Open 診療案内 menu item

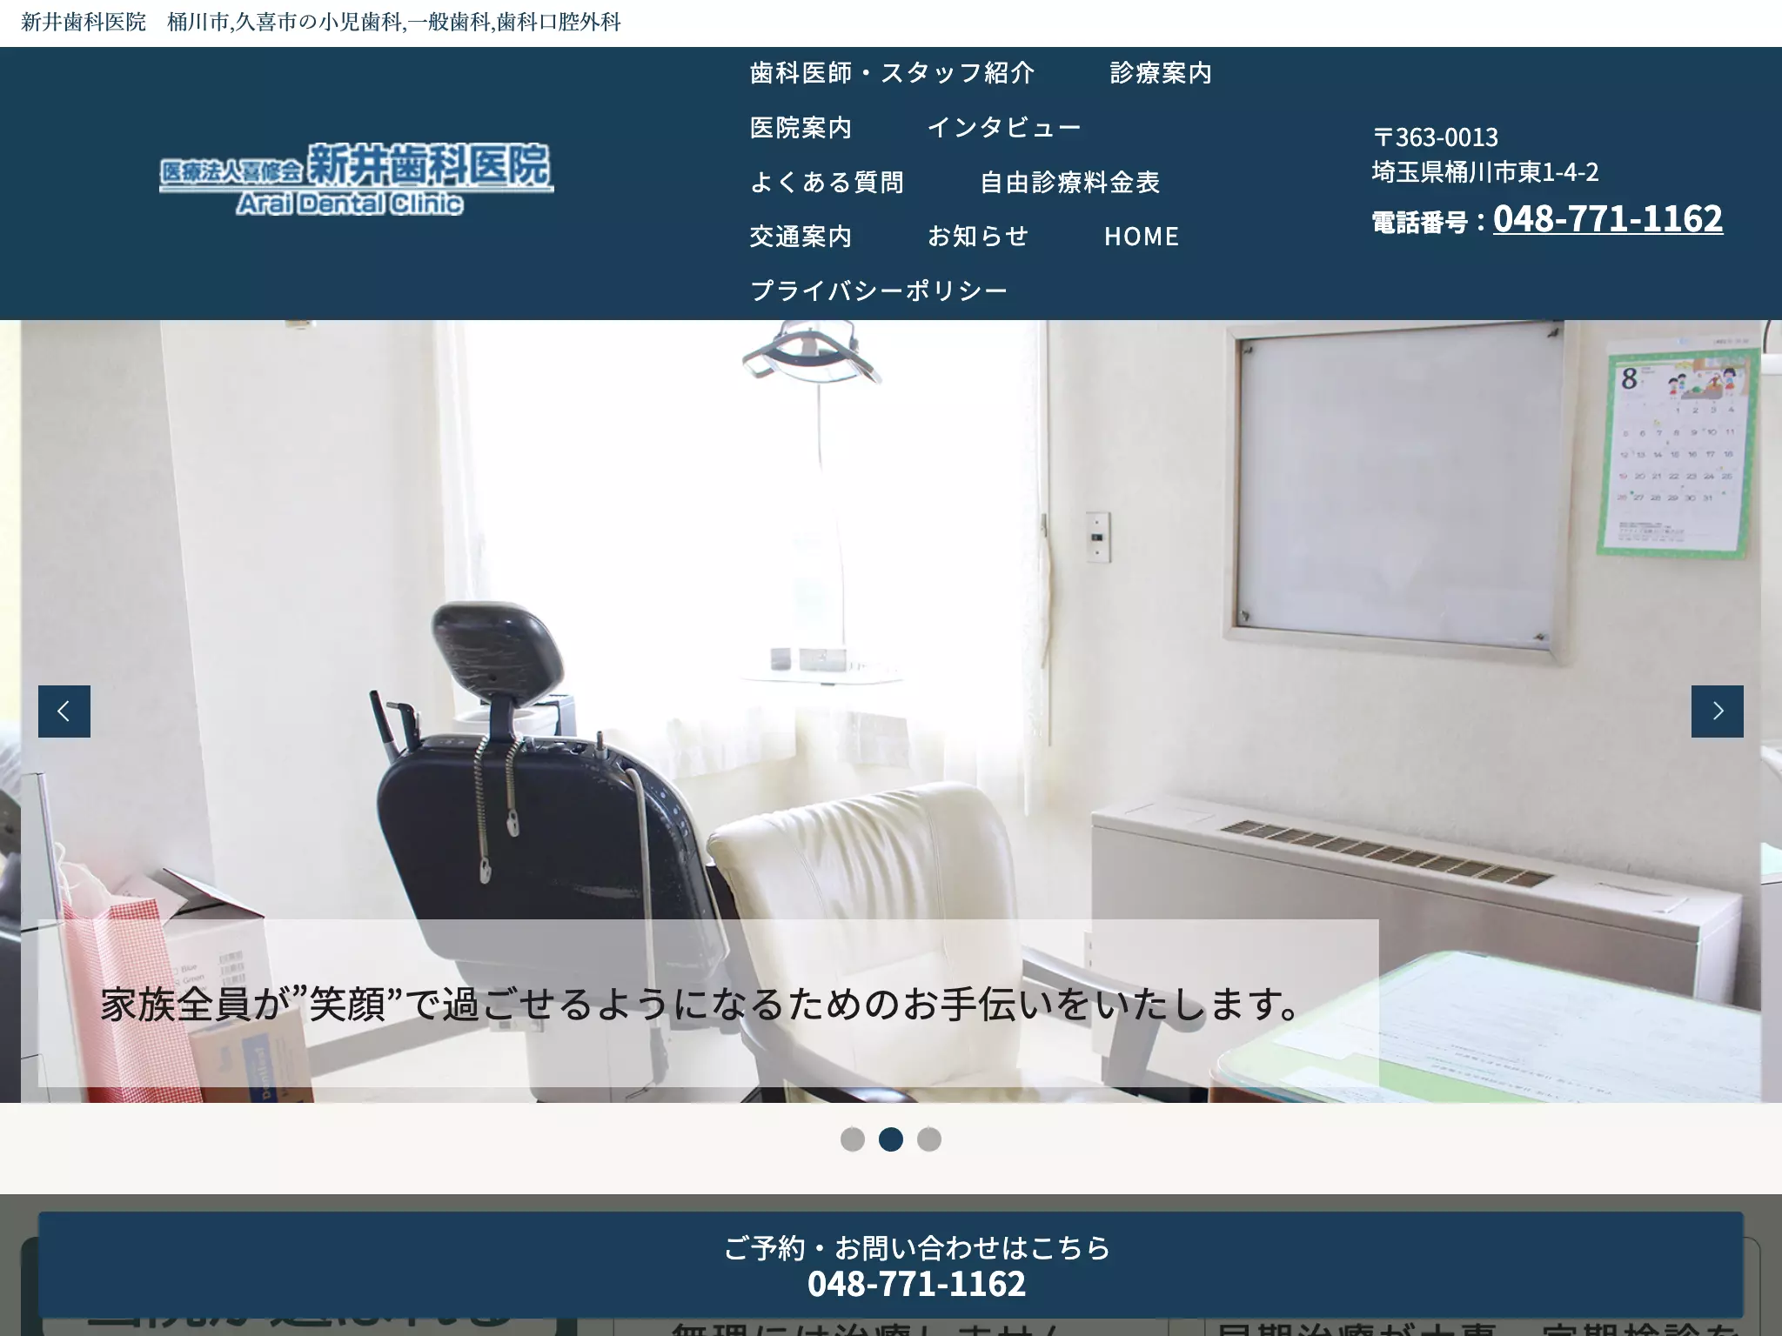click(x=1162, y=73)
